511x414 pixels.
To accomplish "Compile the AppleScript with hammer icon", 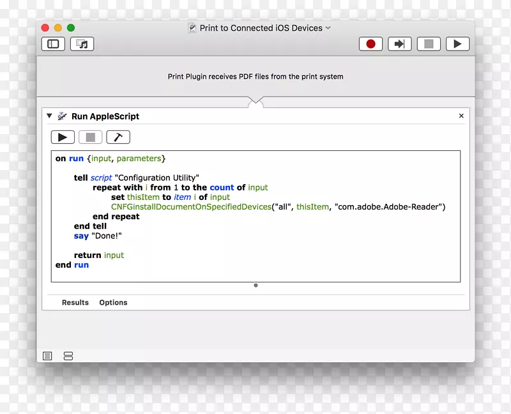I will [118, 137].
